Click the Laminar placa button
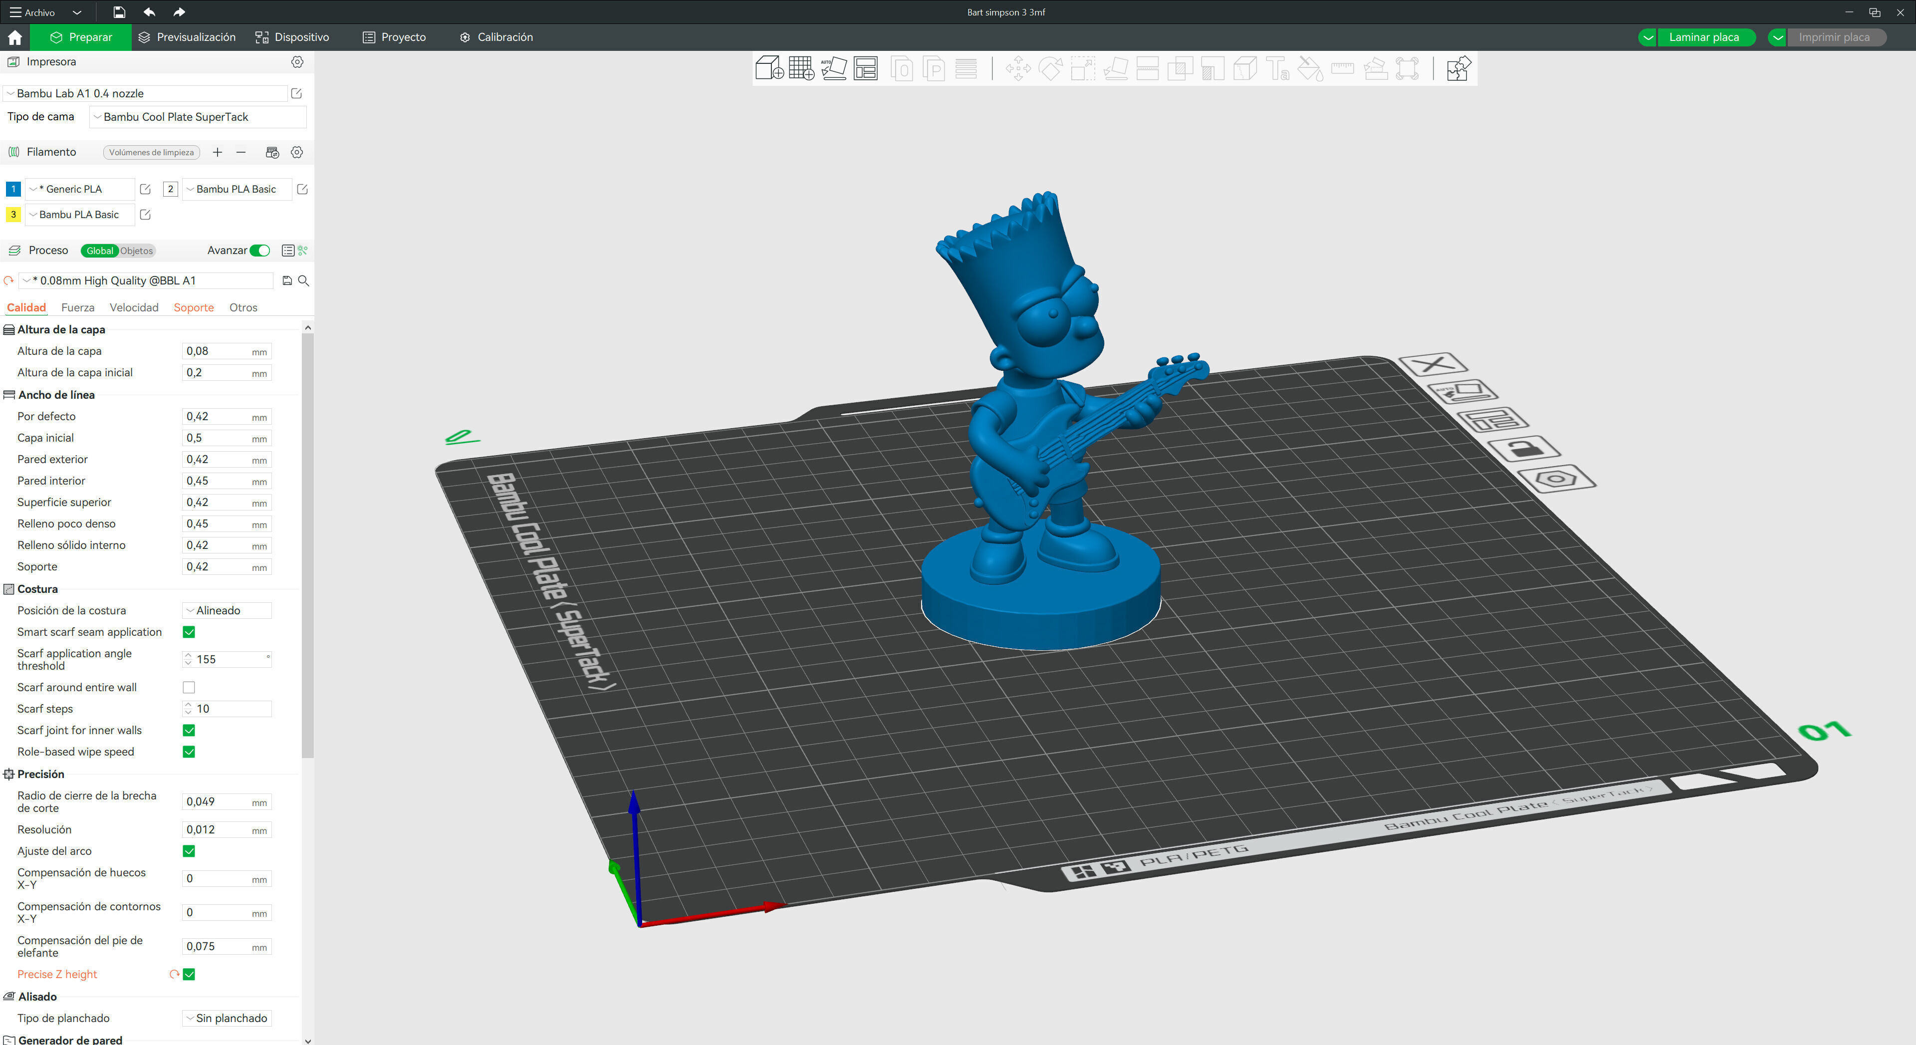 (1704, 37)
